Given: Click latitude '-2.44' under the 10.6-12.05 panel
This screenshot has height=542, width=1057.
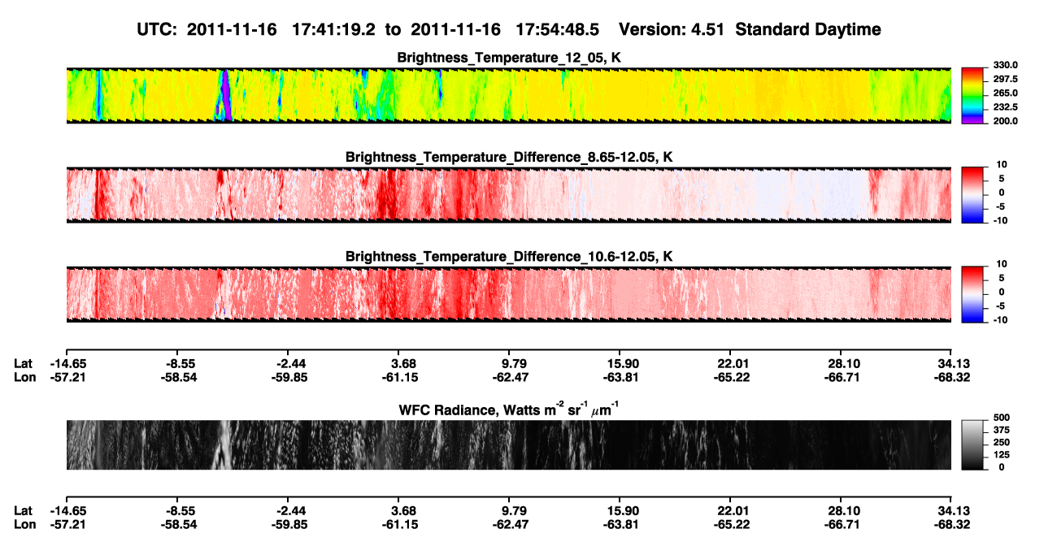Looking at the screenshot, I should tap(287, 363).
